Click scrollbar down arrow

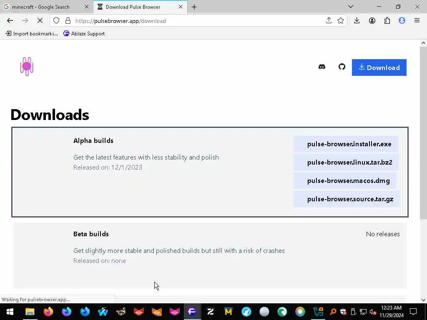[423, 300]
